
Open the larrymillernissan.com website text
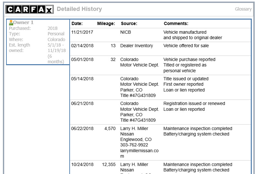click(139, 153)
